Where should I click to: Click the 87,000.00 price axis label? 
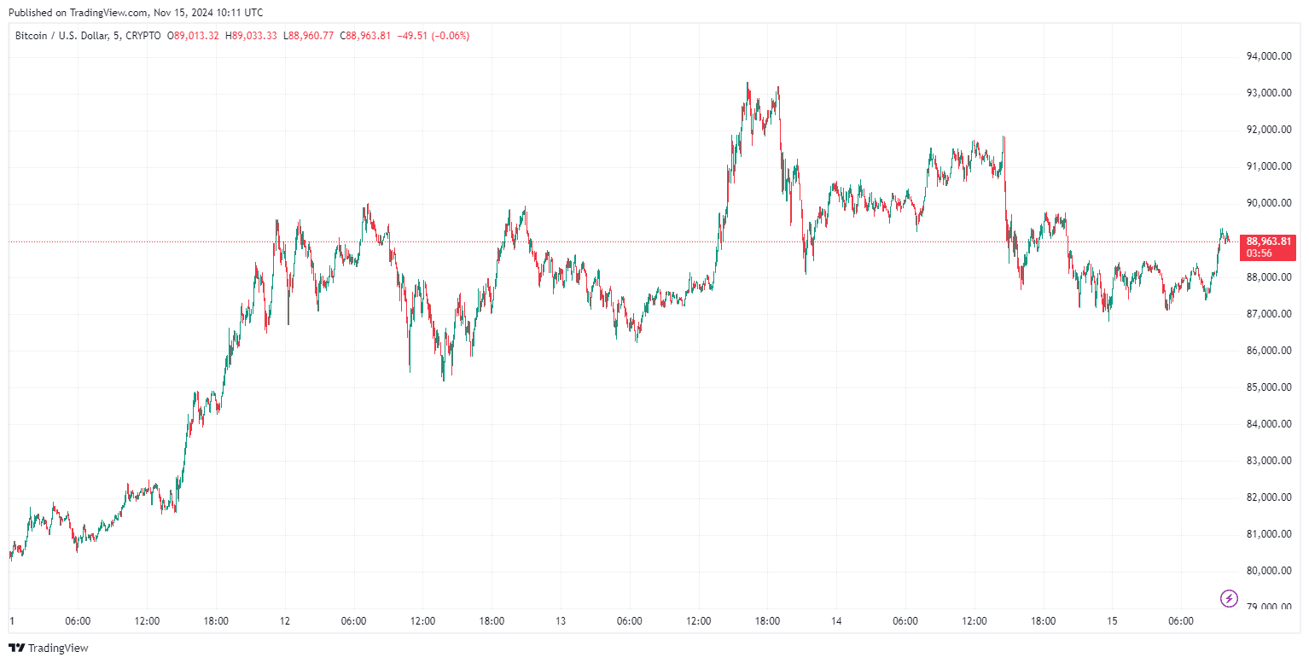pyautogui.click(x=1267, y=314)
